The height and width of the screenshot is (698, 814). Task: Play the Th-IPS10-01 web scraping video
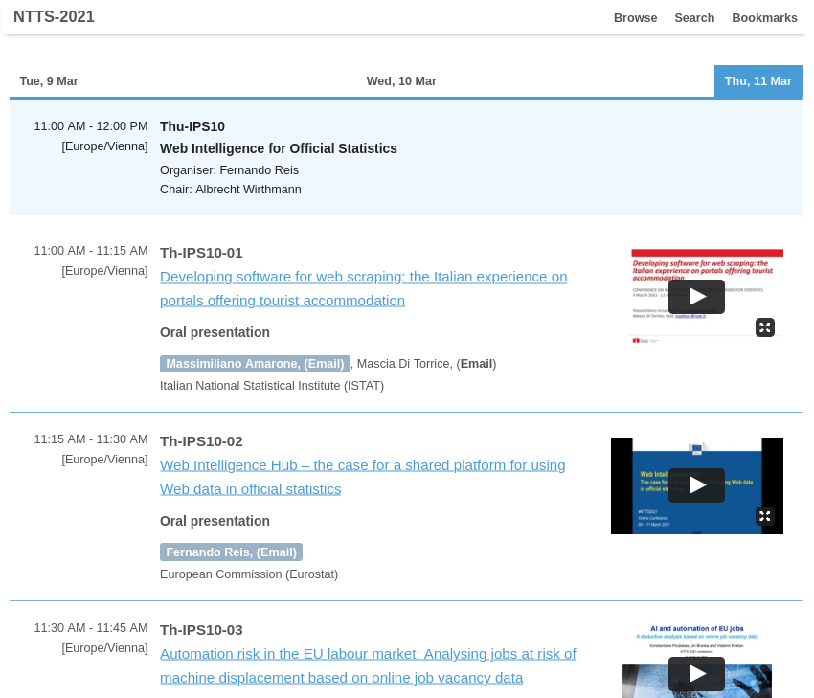pyautogui.click(x=696, y=297)
